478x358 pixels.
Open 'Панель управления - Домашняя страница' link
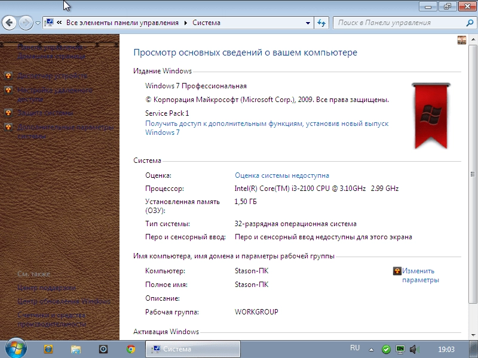point(51,51)
